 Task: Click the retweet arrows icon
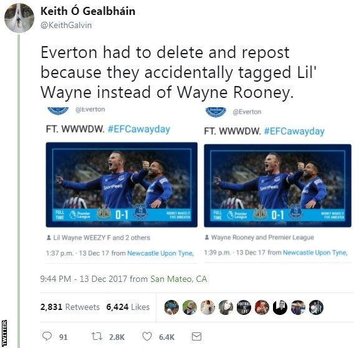[97, 337]
